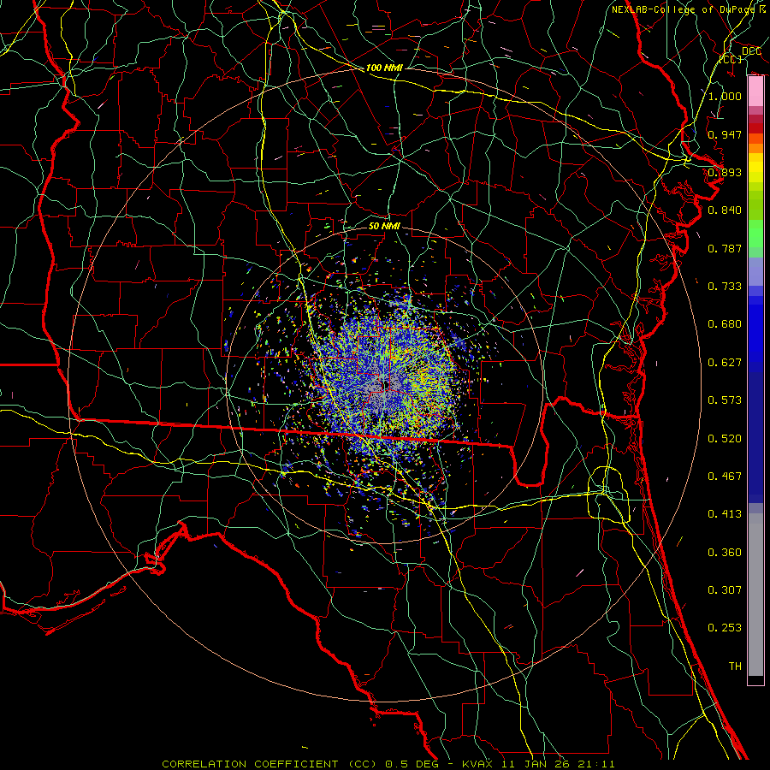Click the 0.520 legend value
Image resolution: width=770 pixels, height=770 pixels.
click(725, 439)
